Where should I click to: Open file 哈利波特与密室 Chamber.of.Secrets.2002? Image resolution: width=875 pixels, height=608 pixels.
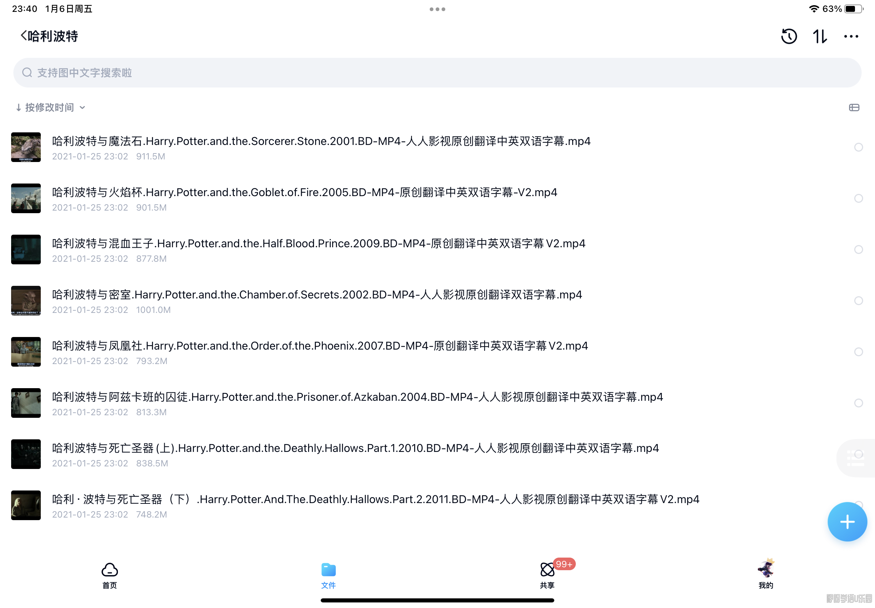pyautogui.click(x=317, y=294)
